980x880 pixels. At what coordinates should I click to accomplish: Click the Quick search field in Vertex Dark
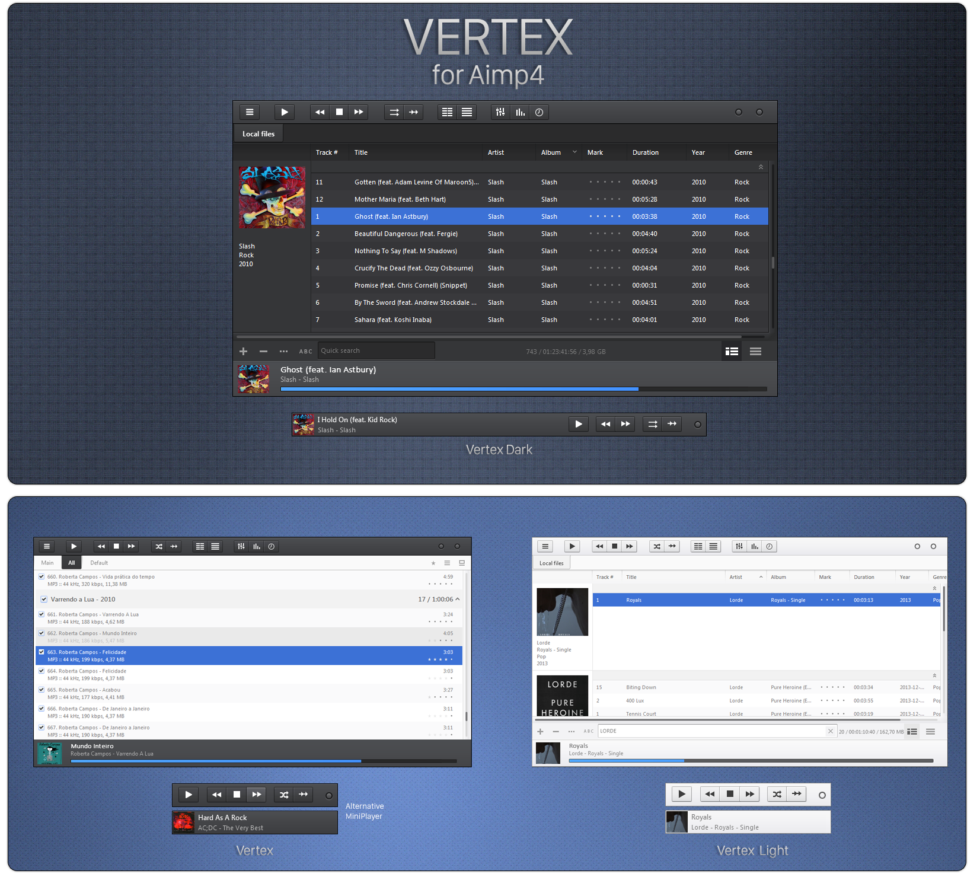pyautogui.click(x=376, y=351)
